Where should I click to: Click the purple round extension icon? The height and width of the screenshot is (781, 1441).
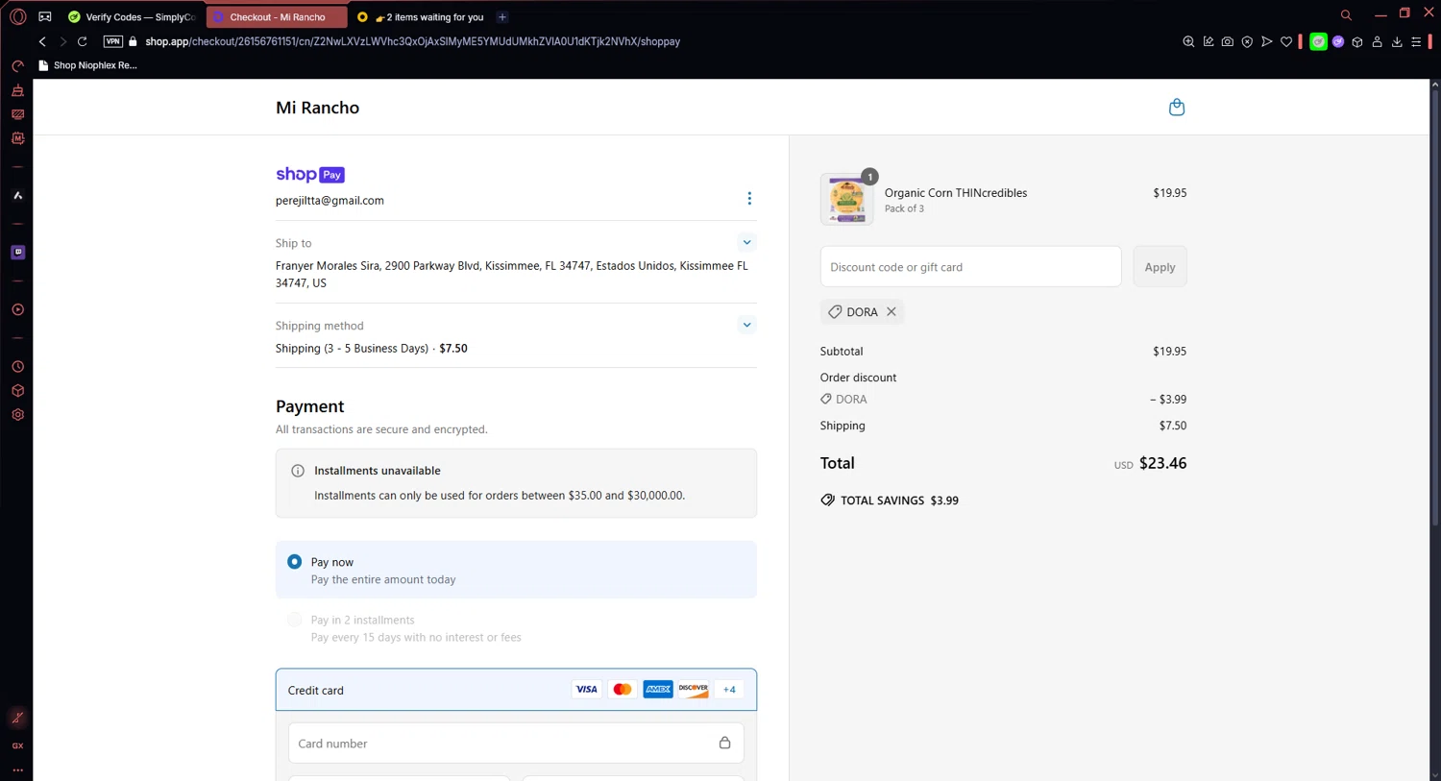(x=1338, y=41)
